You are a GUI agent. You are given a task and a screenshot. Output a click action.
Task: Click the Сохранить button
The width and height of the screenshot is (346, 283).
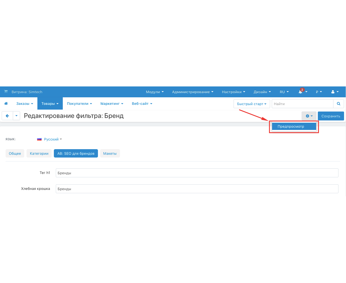point(331,116)
